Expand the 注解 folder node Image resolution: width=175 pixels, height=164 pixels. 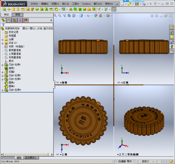(2, 40)
